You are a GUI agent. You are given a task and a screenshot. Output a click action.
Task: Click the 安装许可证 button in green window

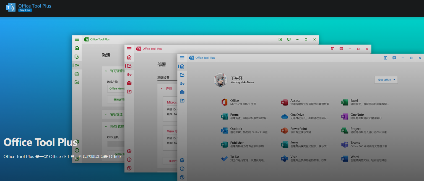(116, 99)
